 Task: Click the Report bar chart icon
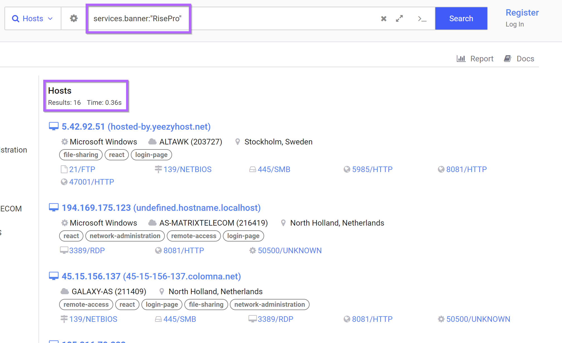point(461,59)
